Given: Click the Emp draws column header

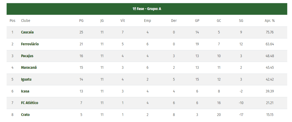Looking at the screenshot, I should [147, 20].
